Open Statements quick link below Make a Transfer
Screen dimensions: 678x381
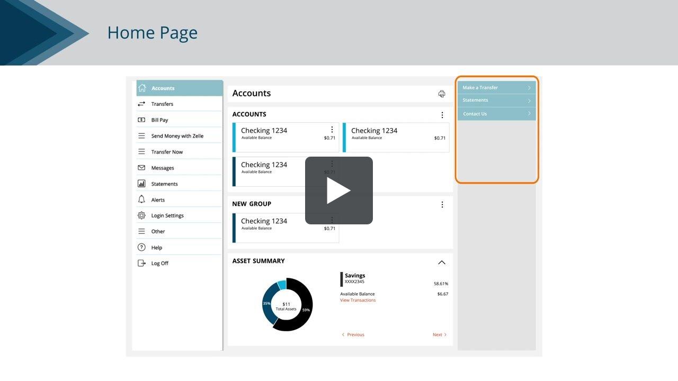pyautogui.click(x=497, y=101)
